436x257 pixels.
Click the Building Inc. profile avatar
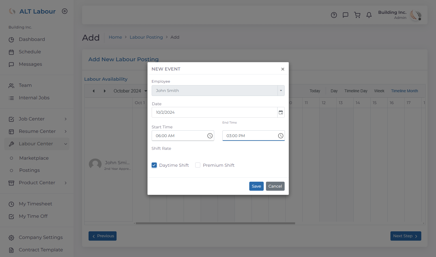(x=416, y=15)
